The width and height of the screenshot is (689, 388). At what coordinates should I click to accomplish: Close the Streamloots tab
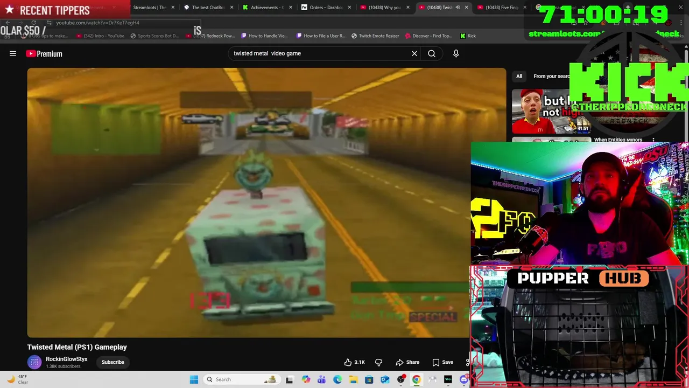173,8
